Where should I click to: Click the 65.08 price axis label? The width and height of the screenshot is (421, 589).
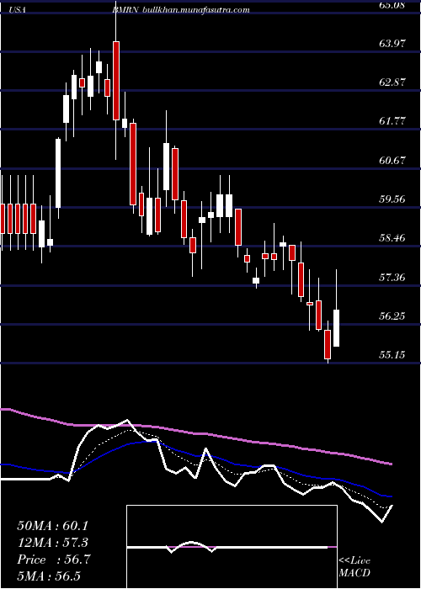tap(392, 5)
